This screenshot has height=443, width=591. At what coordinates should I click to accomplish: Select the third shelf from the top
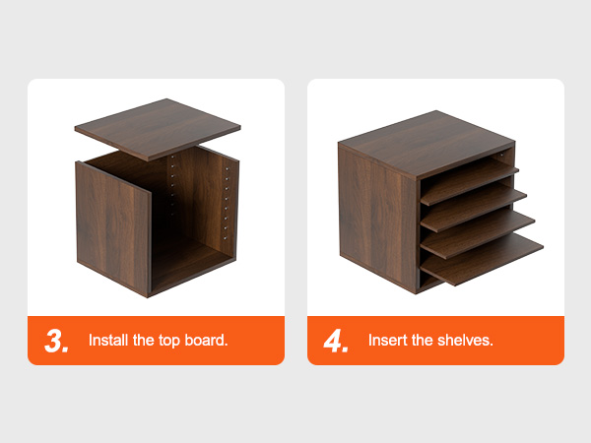pyautogui.click(x=478, y=233)
